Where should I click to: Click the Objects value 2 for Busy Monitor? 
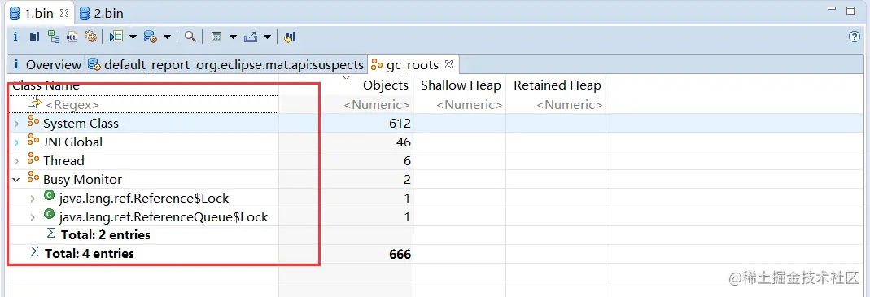[x=407, y=180]
